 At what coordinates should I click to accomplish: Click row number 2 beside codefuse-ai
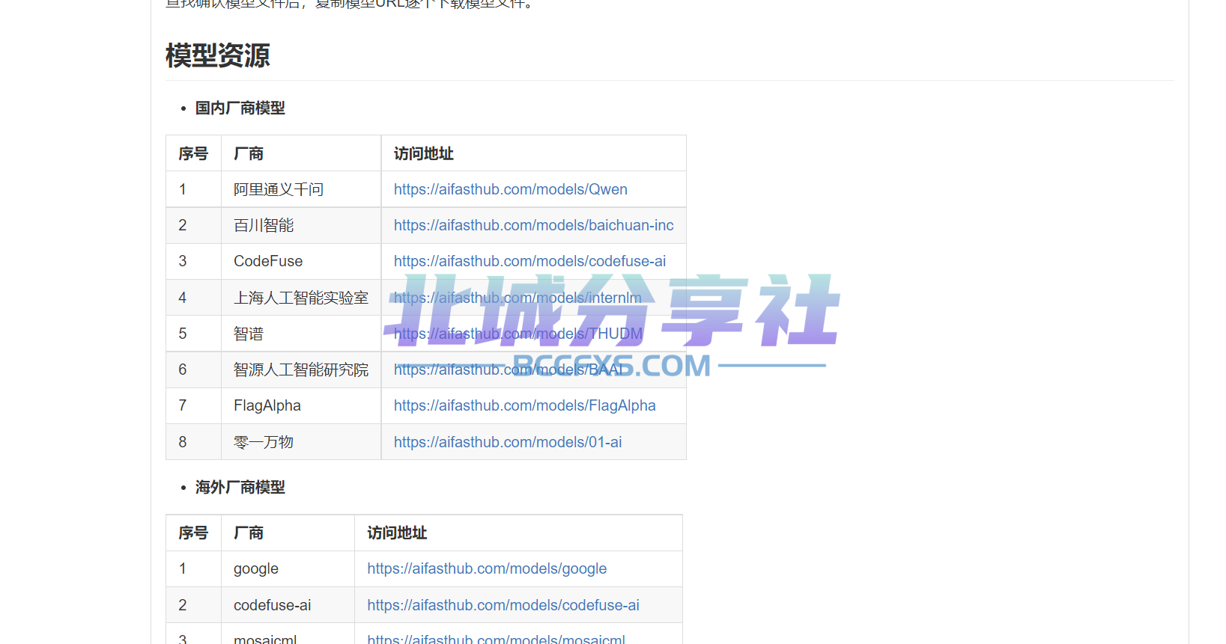pyautogui.click(x=183, y=605)
